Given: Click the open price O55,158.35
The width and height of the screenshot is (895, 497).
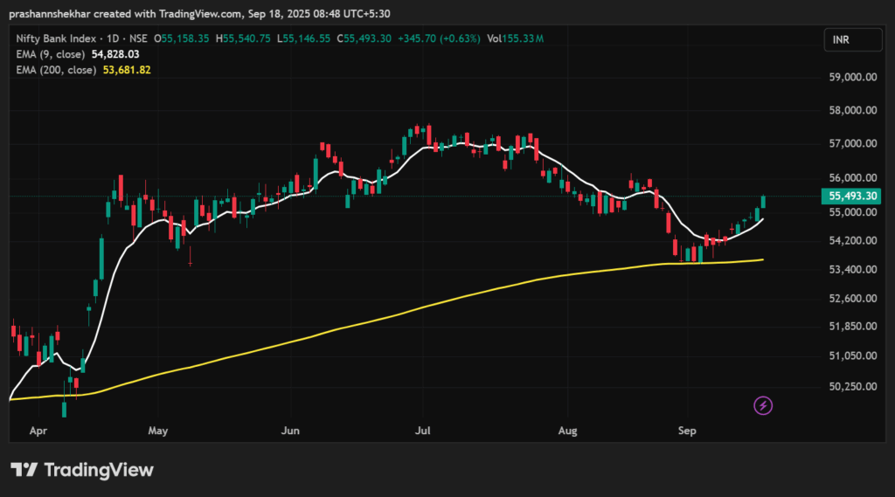Looking at the screenshot, I should point(182,38).
